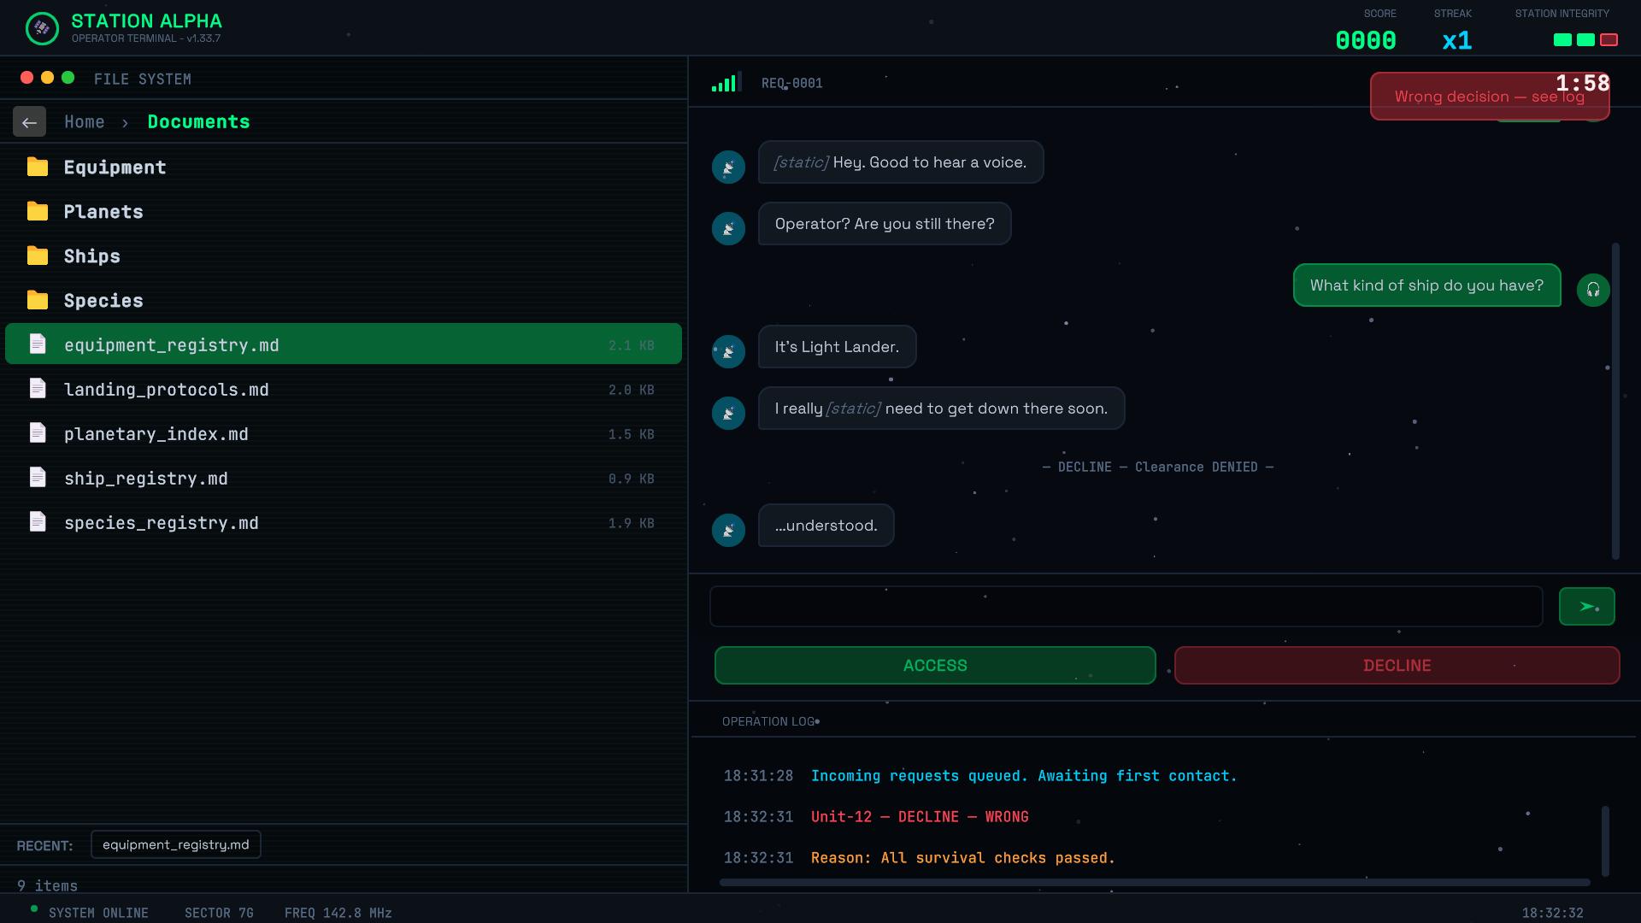The image size is (1641, 923).
Task: Click the yellow window dot
Action: coord(47,78)
